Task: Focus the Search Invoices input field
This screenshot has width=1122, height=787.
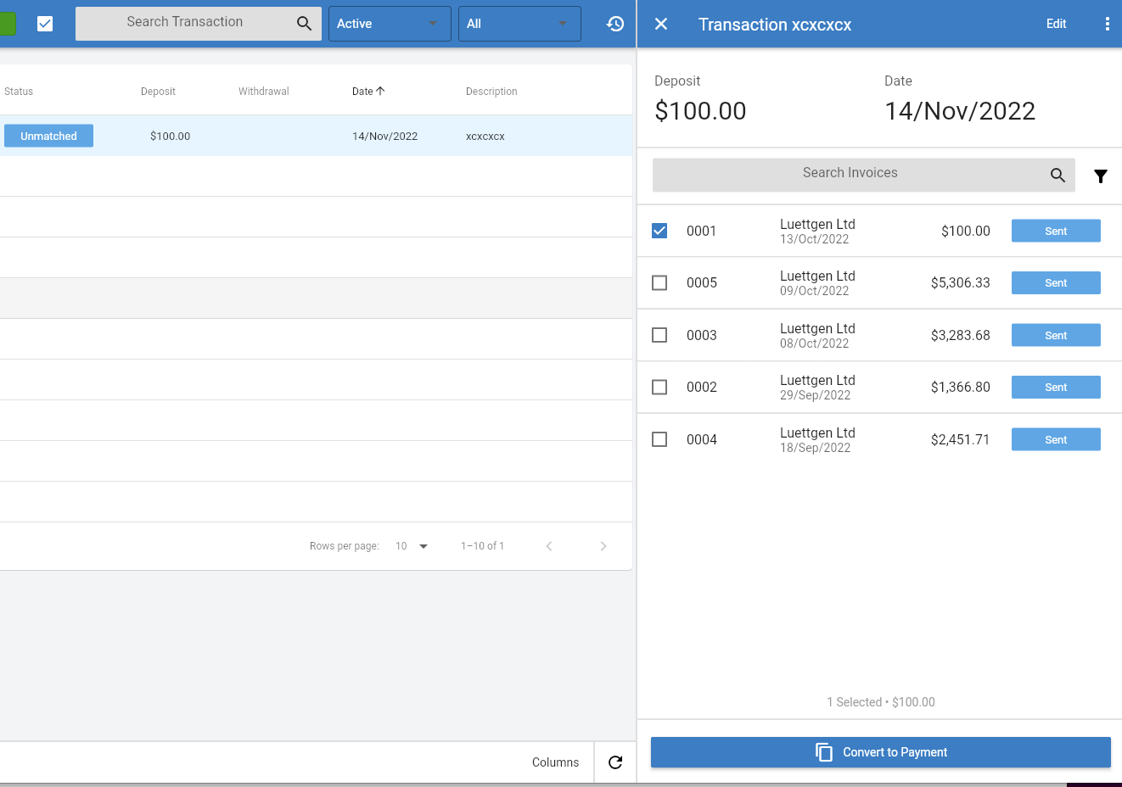Action: 850,175
